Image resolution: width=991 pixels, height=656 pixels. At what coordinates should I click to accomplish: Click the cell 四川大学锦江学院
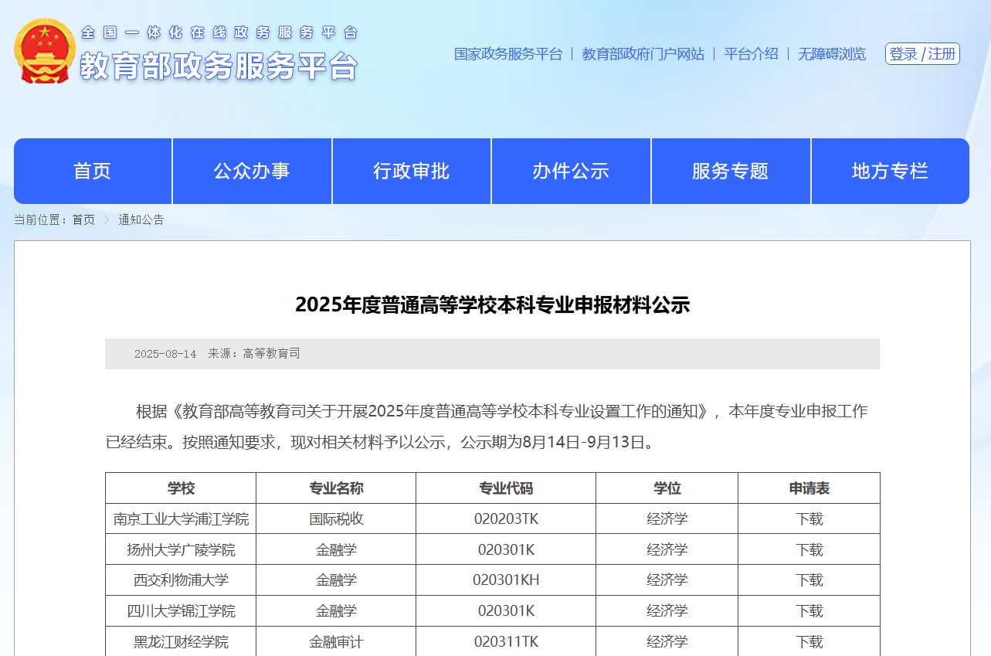181,611
